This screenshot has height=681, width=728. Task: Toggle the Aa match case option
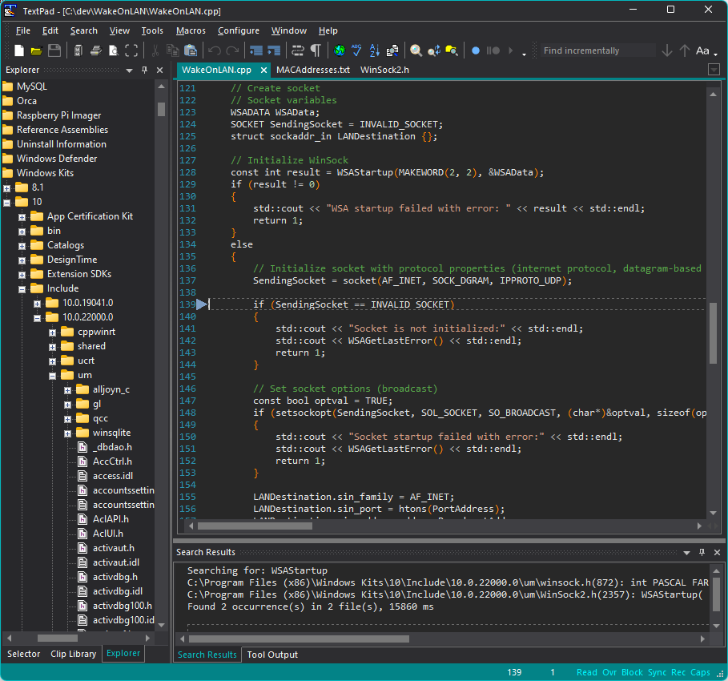tap(702, 50)
